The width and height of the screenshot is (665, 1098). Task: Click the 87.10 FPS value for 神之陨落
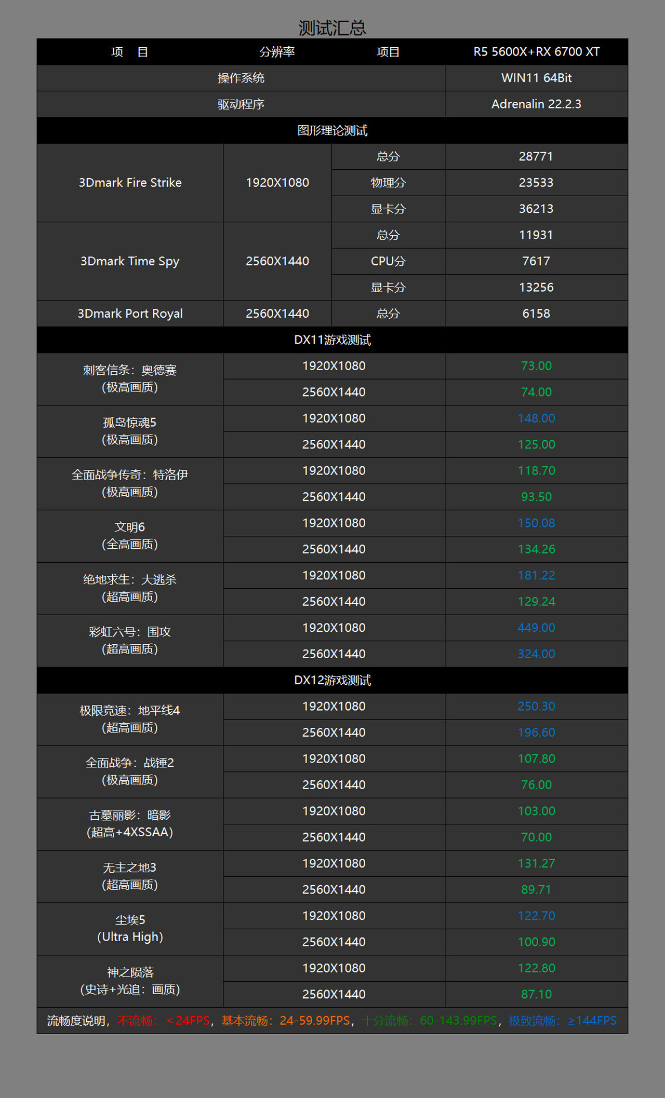[x=536, y=994]
